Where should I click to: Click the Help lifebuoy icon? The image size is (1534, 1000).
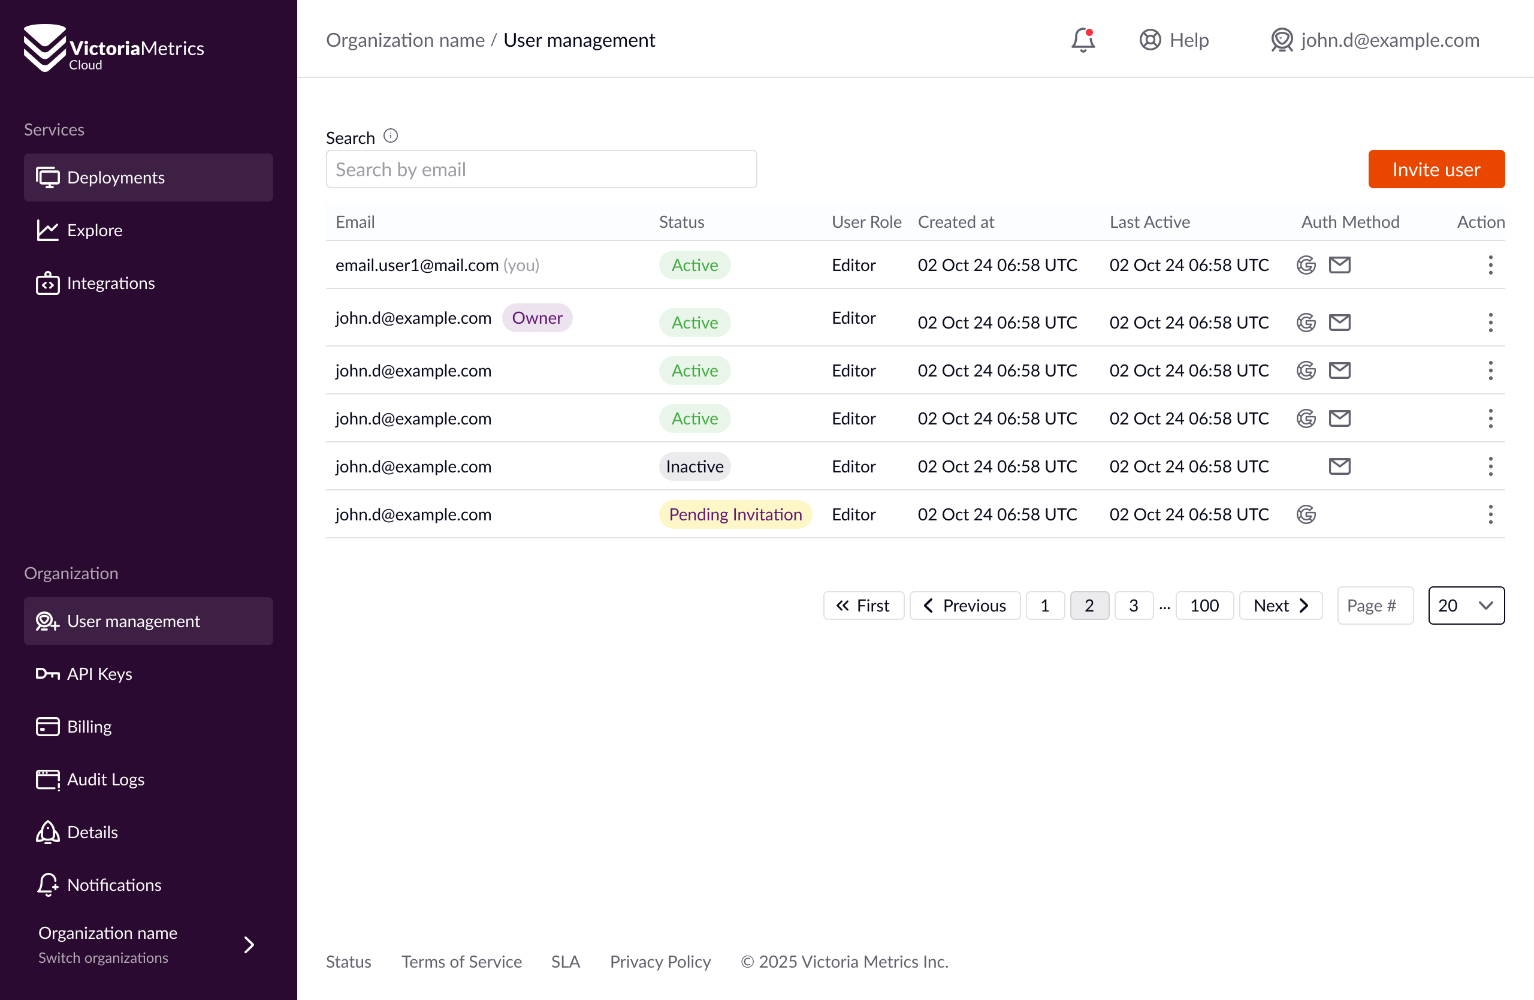pos(1150,40)
